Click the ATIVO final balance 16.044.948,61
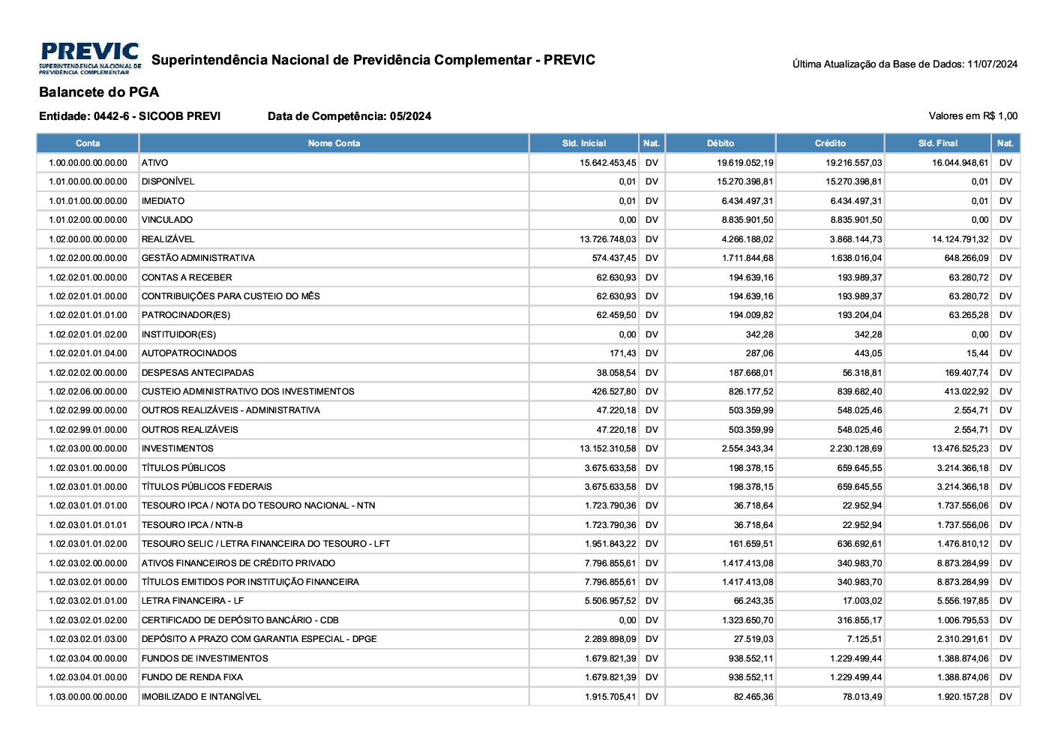The width and height of the screenshot is (1061, 750). click(960, 163)
